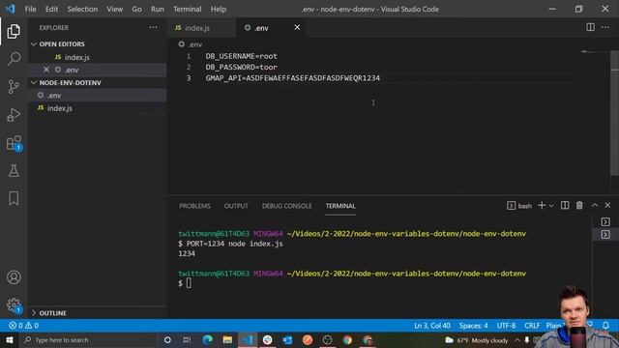Select the Terminal panel tab
The width and height of the screenshot is (619, 348).
pos(340,206)
